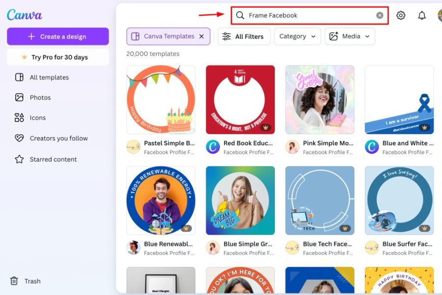
Task: Click the search magnifier icon
Action: (x=240, y=15)
